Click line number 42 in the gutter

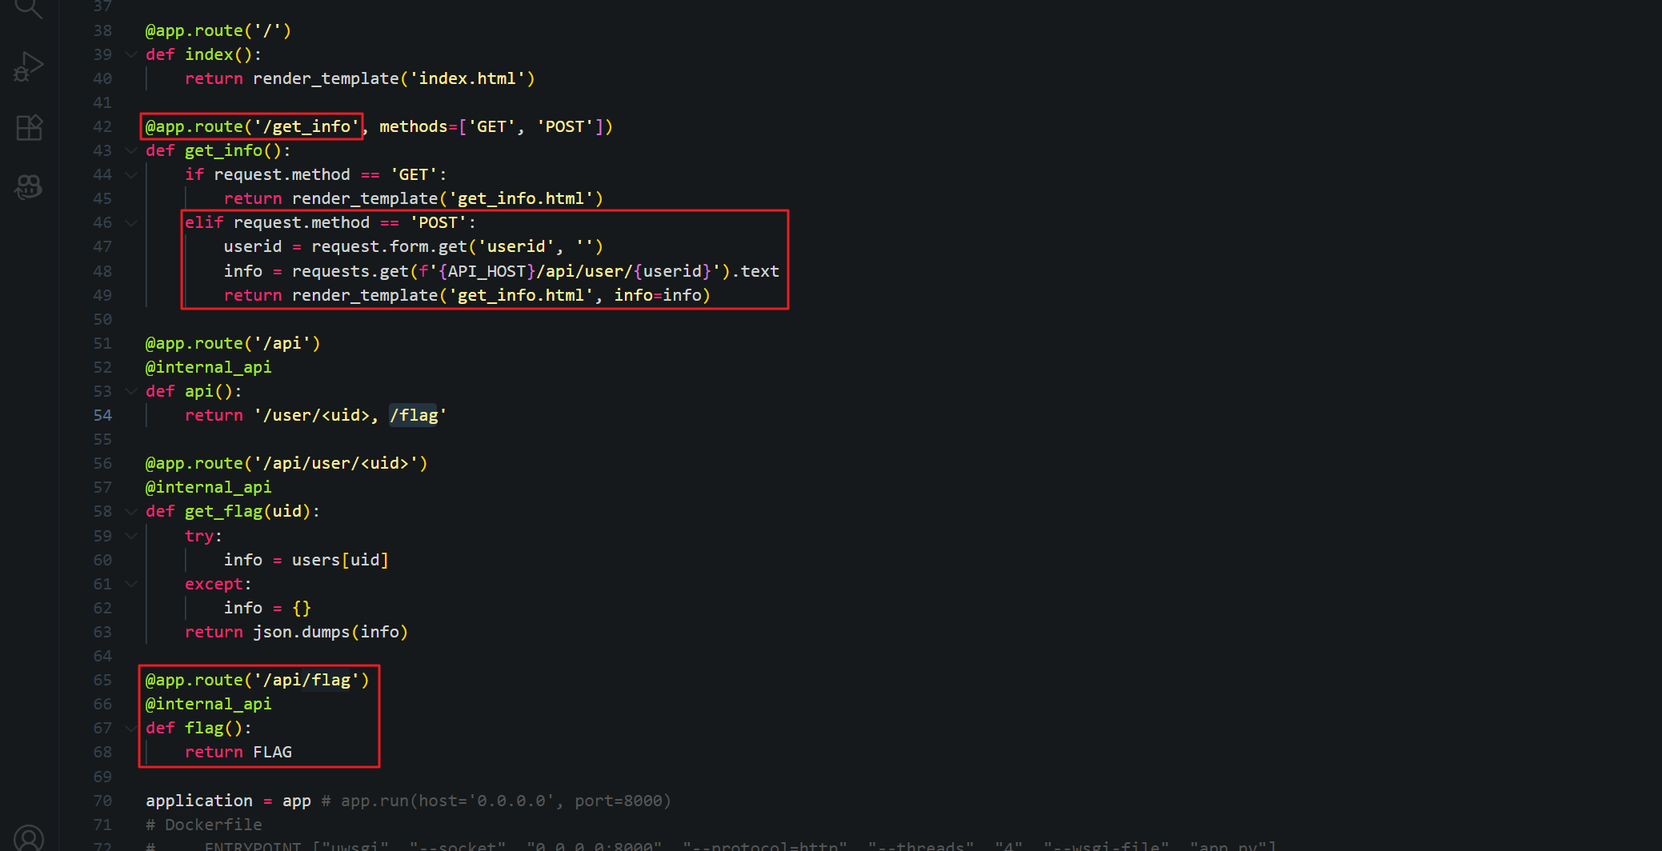tap(102, 126)
